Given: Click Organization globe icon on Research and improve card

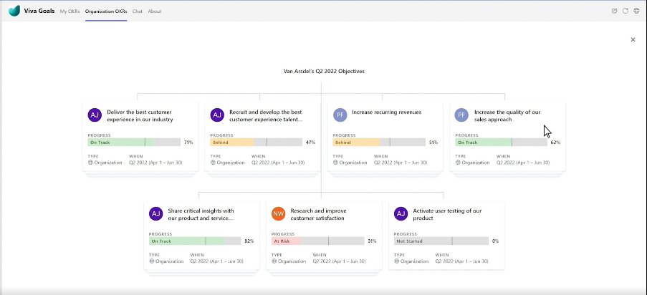Looking at the screenshot, I should point(274,261).
